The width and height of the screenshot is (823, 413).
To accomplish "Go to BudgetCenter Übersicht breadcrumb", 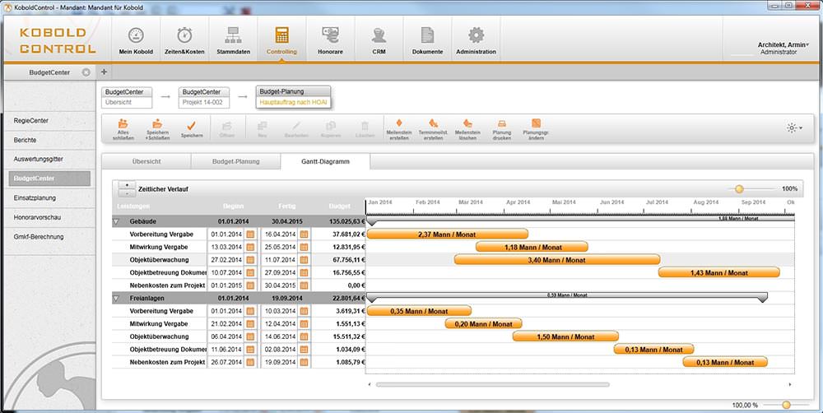I will click(127, 98).
